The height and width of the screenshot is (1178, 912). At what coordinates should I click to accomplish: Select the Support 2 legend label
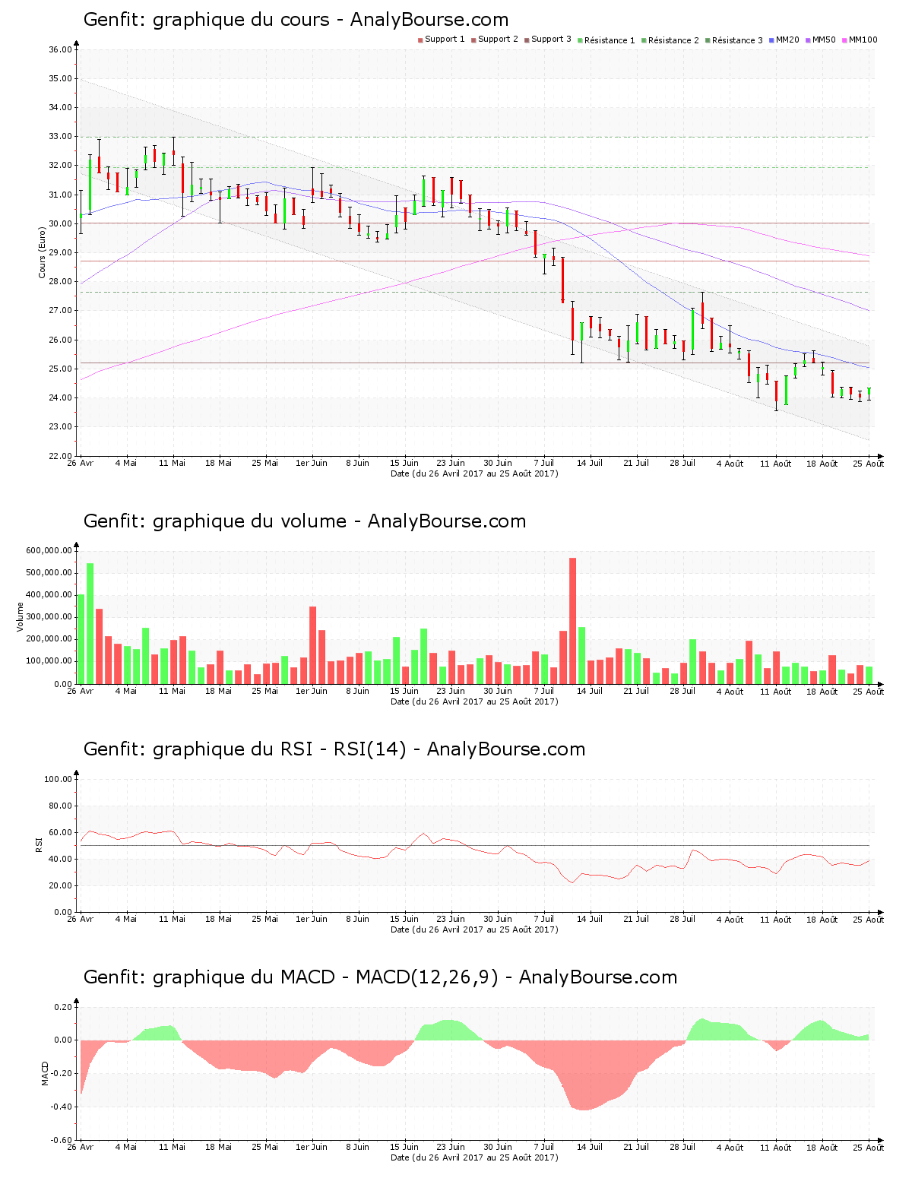pos(498,40)
